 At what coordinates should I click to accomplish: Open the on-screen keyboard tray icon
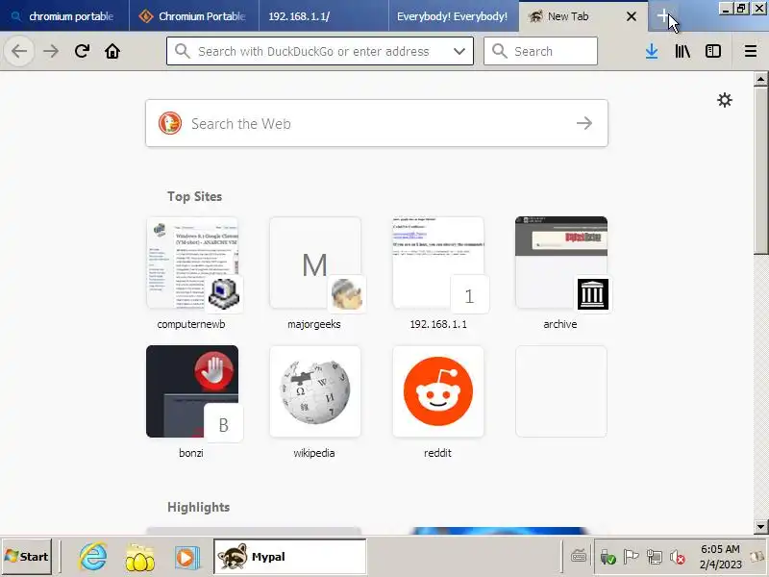click(x=579, y=557)
